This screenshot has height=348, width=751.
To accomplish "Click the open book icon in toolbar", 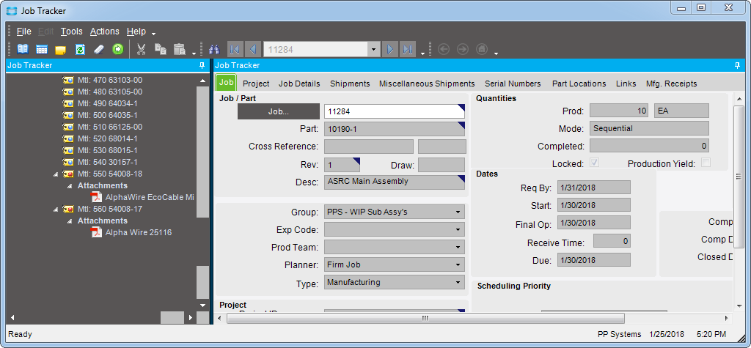I will click(23, 49).
